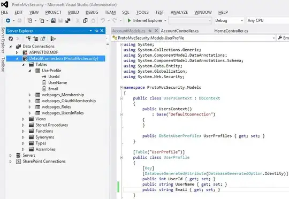The width and height of the screenshot is (289, 199).
Task: Click the Undo toolbar icon
Action: pyautogui.click(x=103, y=20)
